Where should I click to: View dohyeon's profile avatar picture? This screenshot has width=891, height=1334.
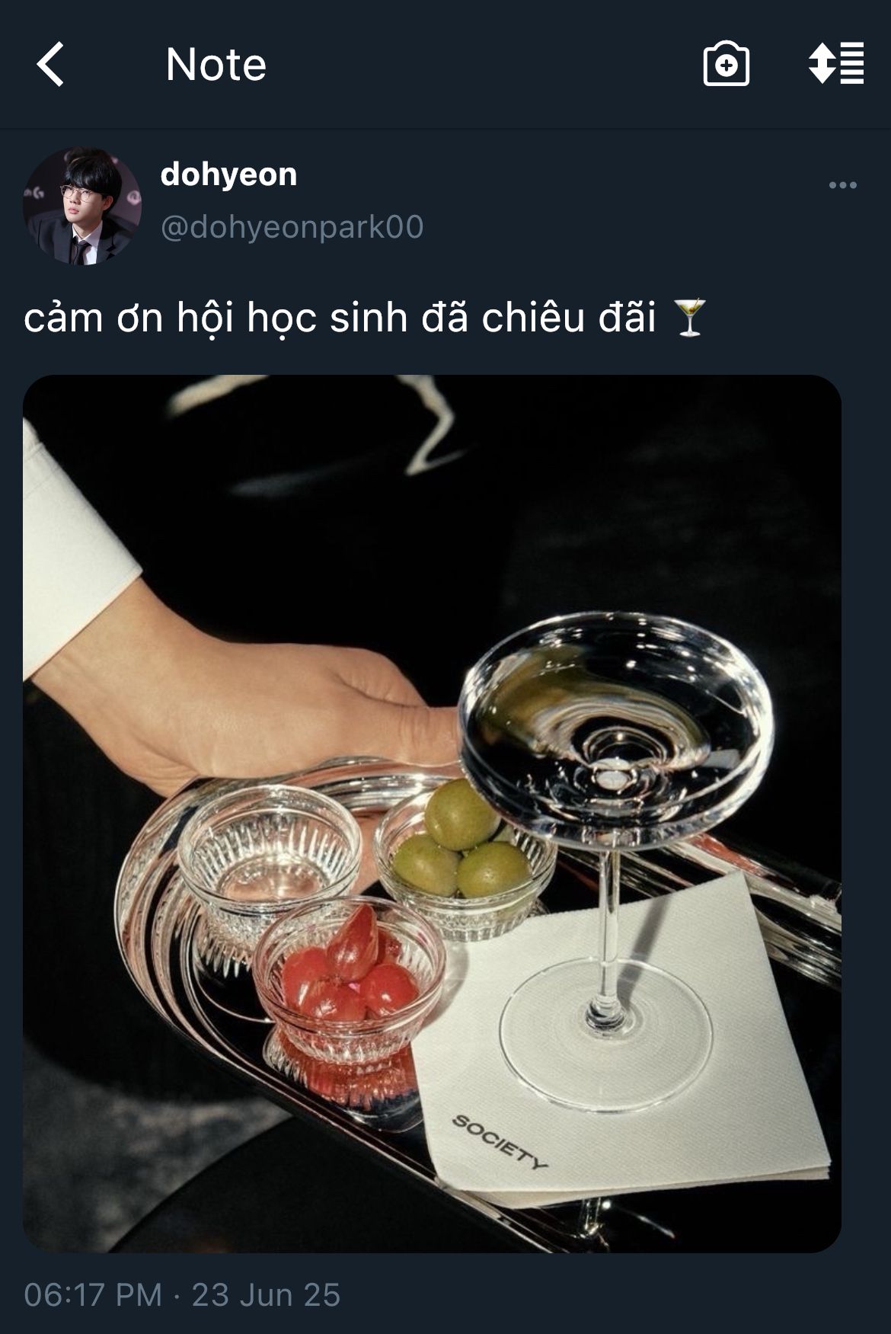pos(82,206)
